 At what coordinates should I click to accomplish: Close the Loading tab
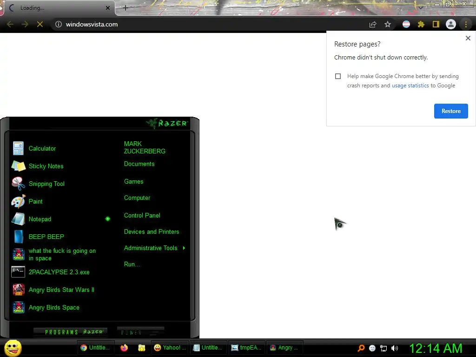coord(108,8)
